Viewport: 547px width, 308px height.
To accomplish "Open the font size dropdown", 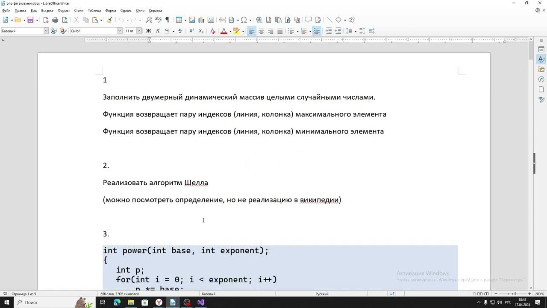I will coord(138,31).
